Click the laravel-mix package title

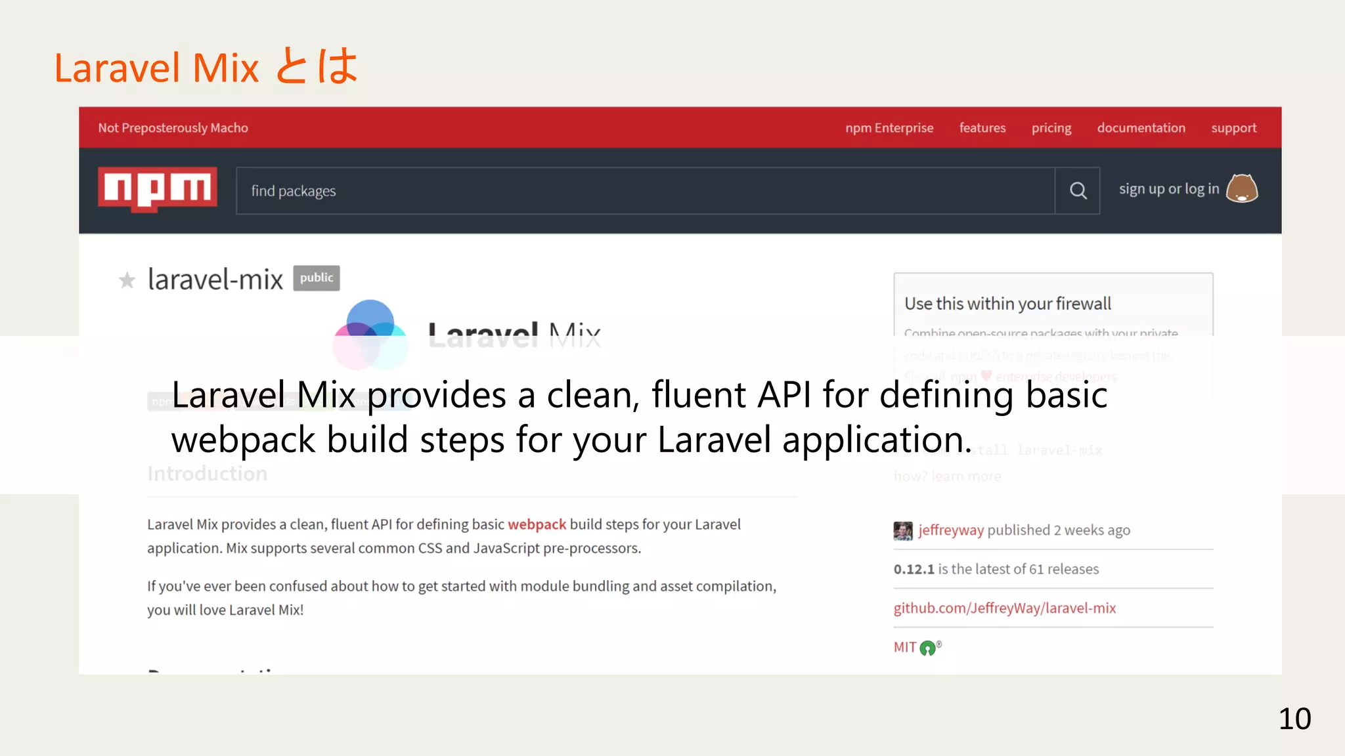215,280
